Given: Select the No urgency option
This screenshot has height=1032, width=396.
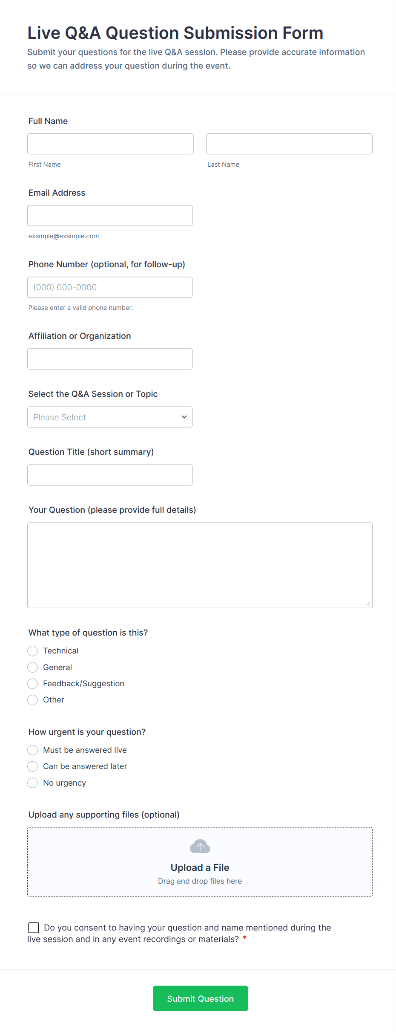Looking at the screenshot, I should (33, 783).
